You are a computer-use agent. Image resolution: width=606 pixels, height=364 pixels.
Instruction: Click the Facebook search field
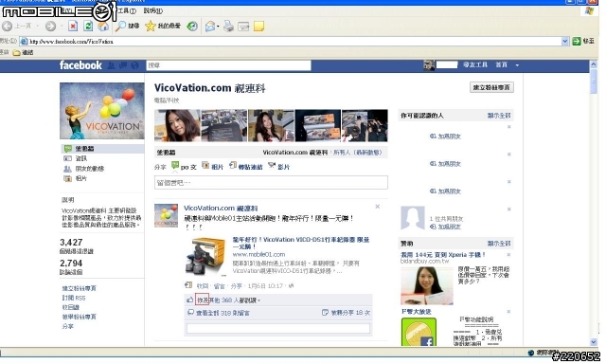pyautogui.click(x=228, y=65)
